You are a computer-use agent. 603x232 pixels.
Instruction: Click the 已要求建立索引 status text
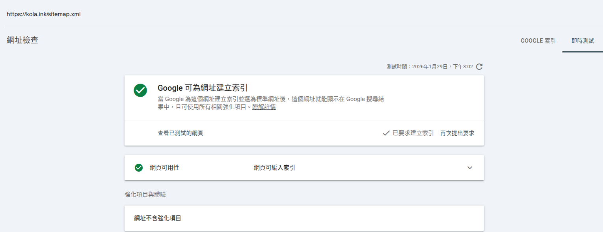pyautogui.click(x=413, y=133)
